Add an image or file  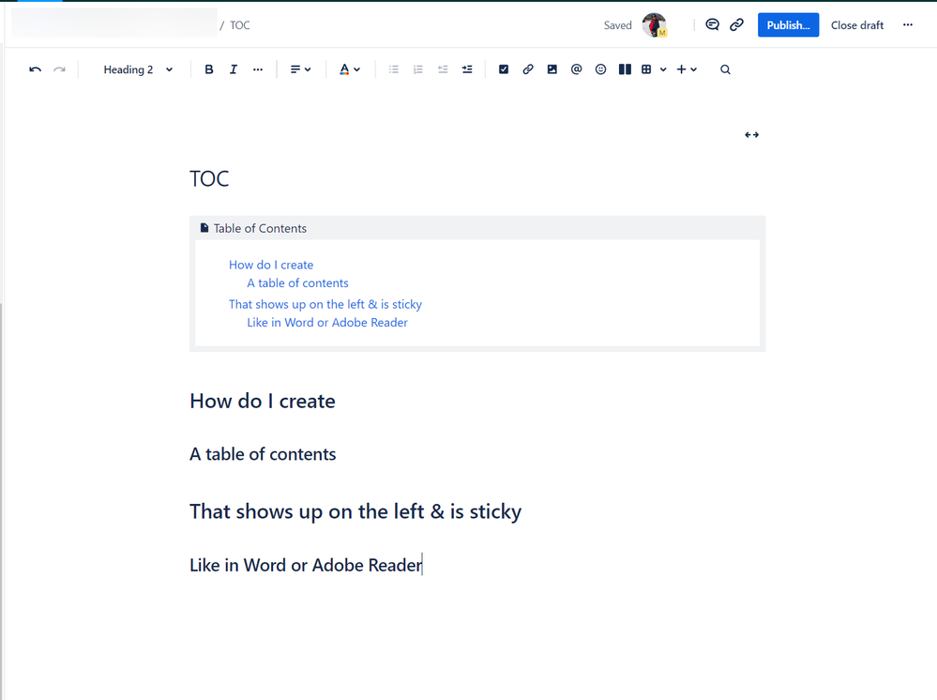point(552,69)
